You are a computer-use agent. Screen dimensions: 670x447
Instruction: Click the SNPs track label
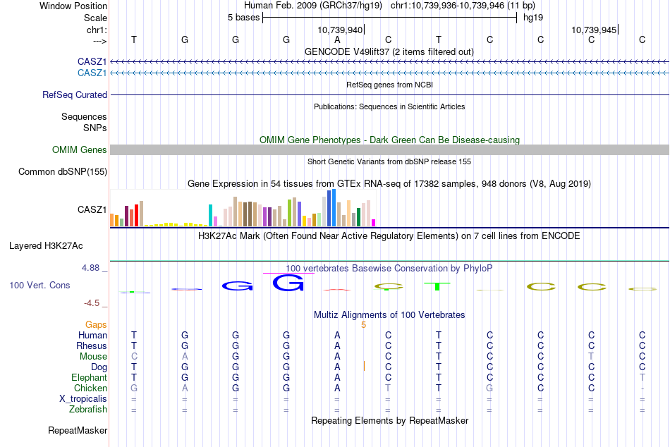[95, 128]
